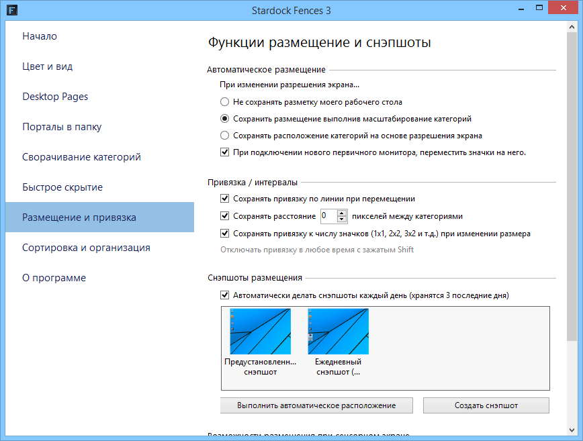Image resolution: width=583 pixels, height=441 pixels.
Task: Click the 'Привязка / интервалы' group label
Action: pyautogui.click(x=253, y=183)
